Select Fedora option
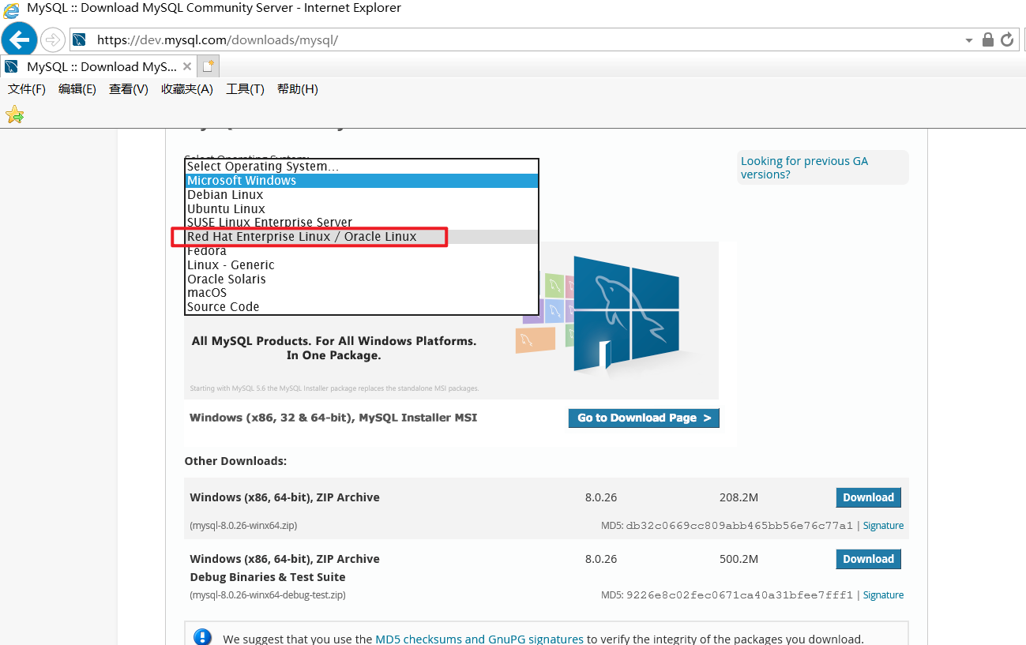Viewport: 1026px width, 645px height. click(x=362, y=251)
